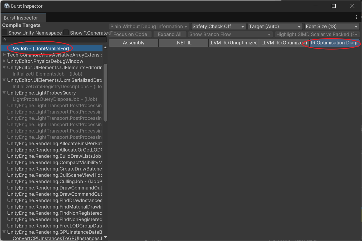Open the LLVM IR (Optimized) tab

pos(284,43)
